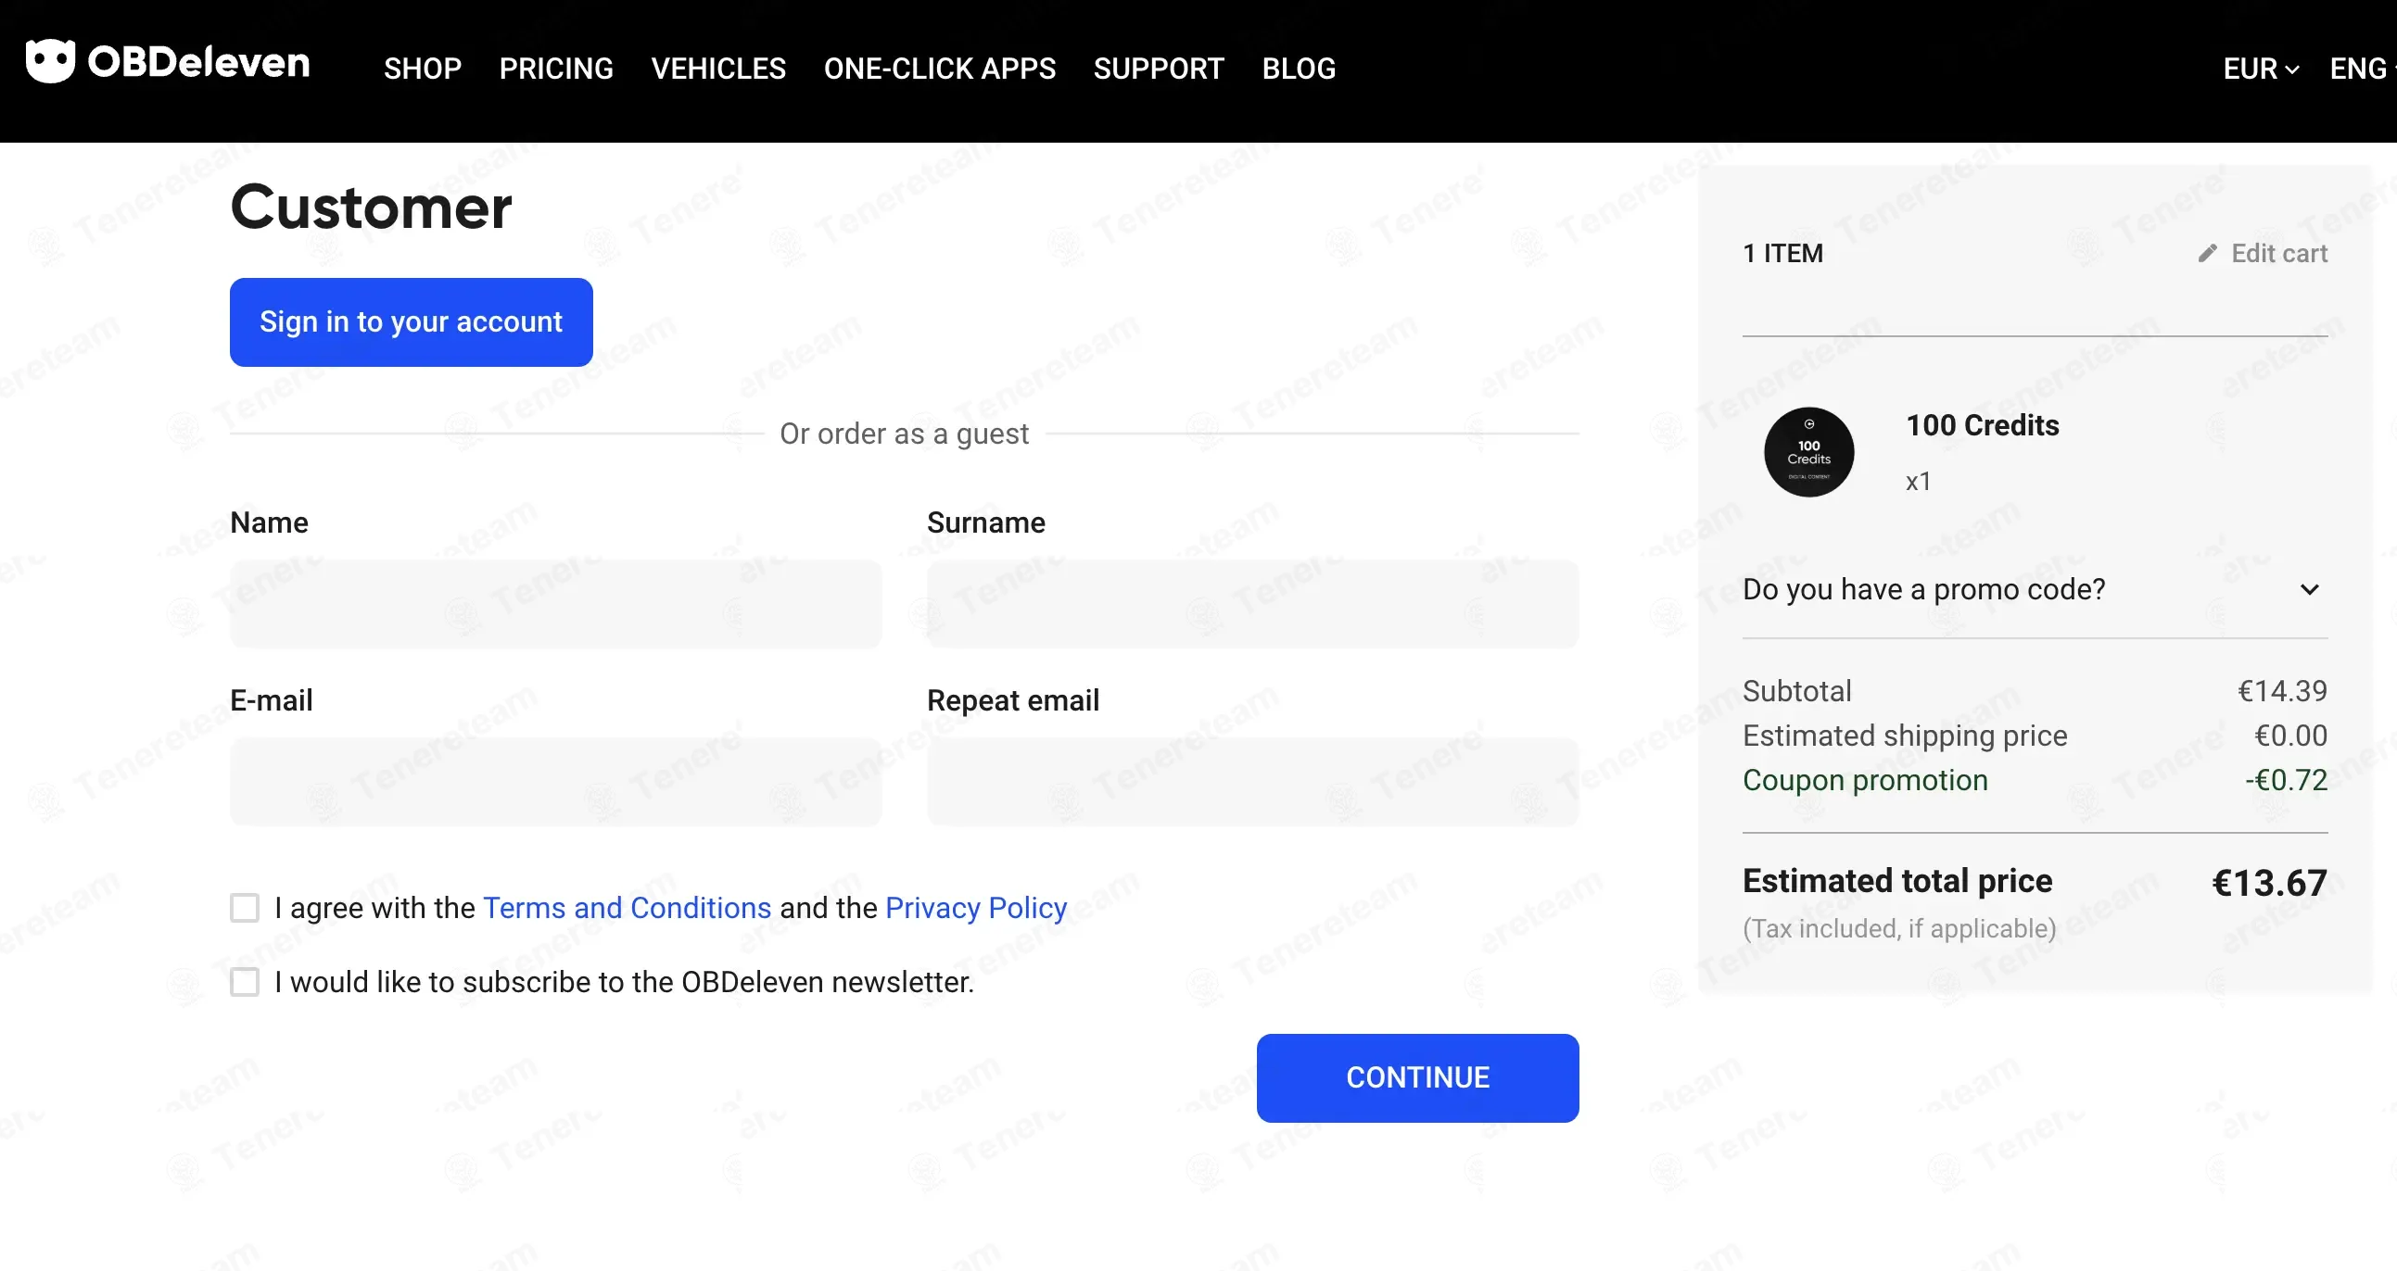Screen dimensions: 2397x1271
Task: Click the Do you have a promo code? text
Action: [1923, 589]
